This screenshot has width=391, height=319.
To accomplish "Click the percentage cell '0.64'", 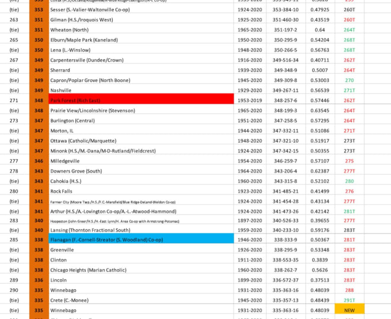I will [320, 30].
